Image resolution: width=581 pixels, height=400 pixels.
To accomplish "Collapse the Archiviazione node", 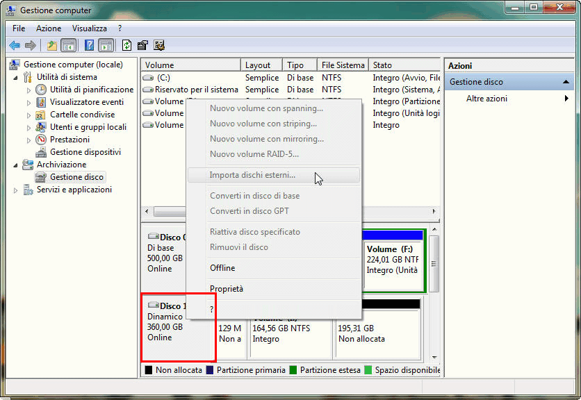I will pos(15,165).
